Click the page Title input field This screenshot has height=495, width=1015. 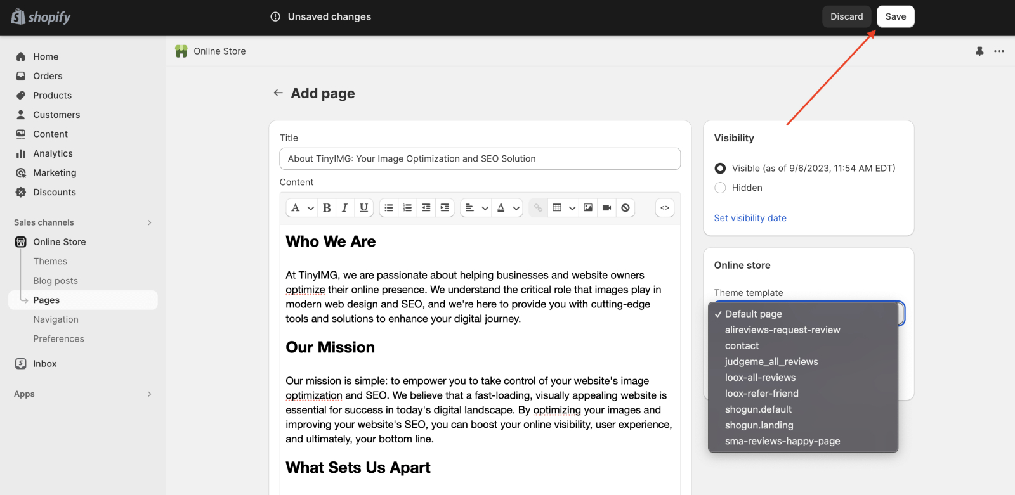[480, 159]
